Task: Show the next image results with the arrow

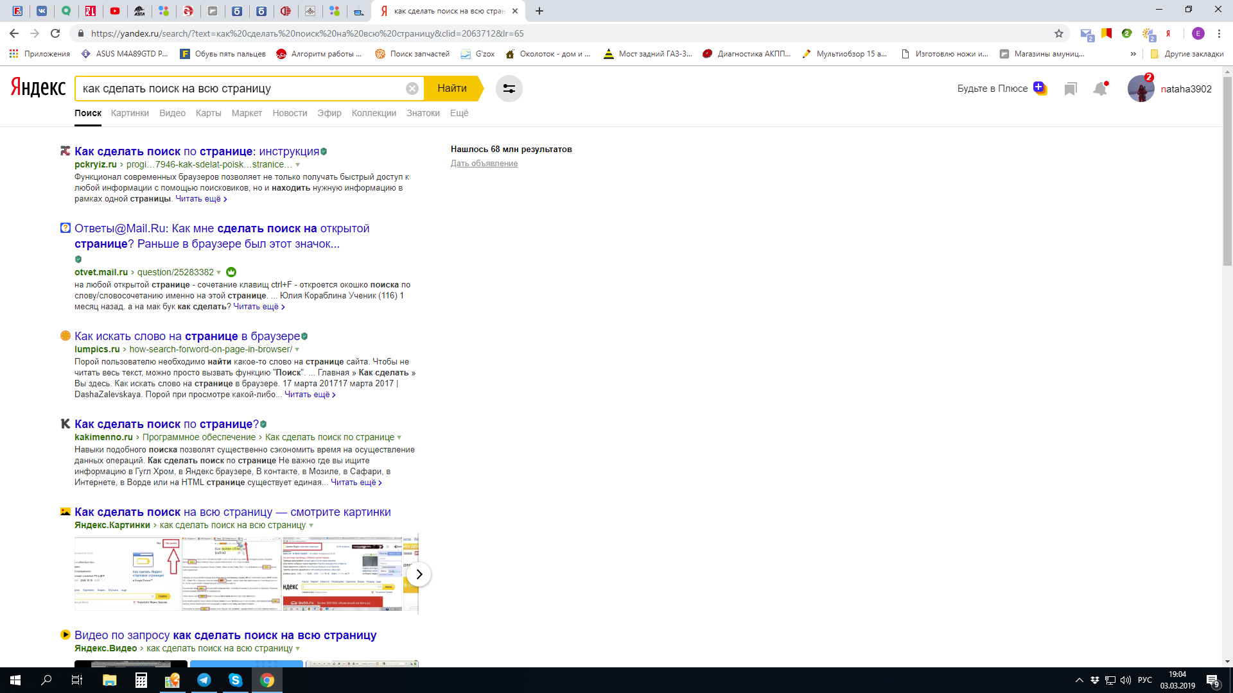Action: click(x=419, y=574)
